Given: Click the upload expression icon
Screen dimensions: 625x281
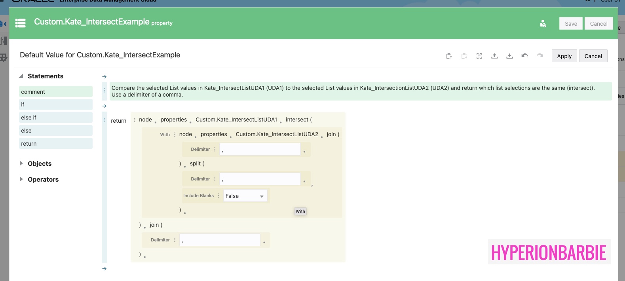Looking at the screenshot, I should pos(494,56).
